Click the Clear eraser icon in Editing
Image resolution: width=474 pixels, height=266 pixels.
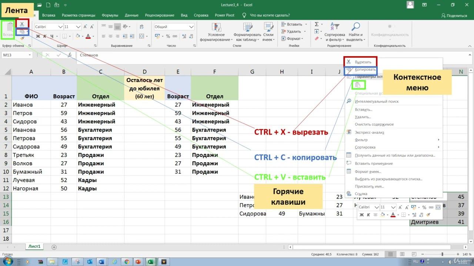point(317,38)
